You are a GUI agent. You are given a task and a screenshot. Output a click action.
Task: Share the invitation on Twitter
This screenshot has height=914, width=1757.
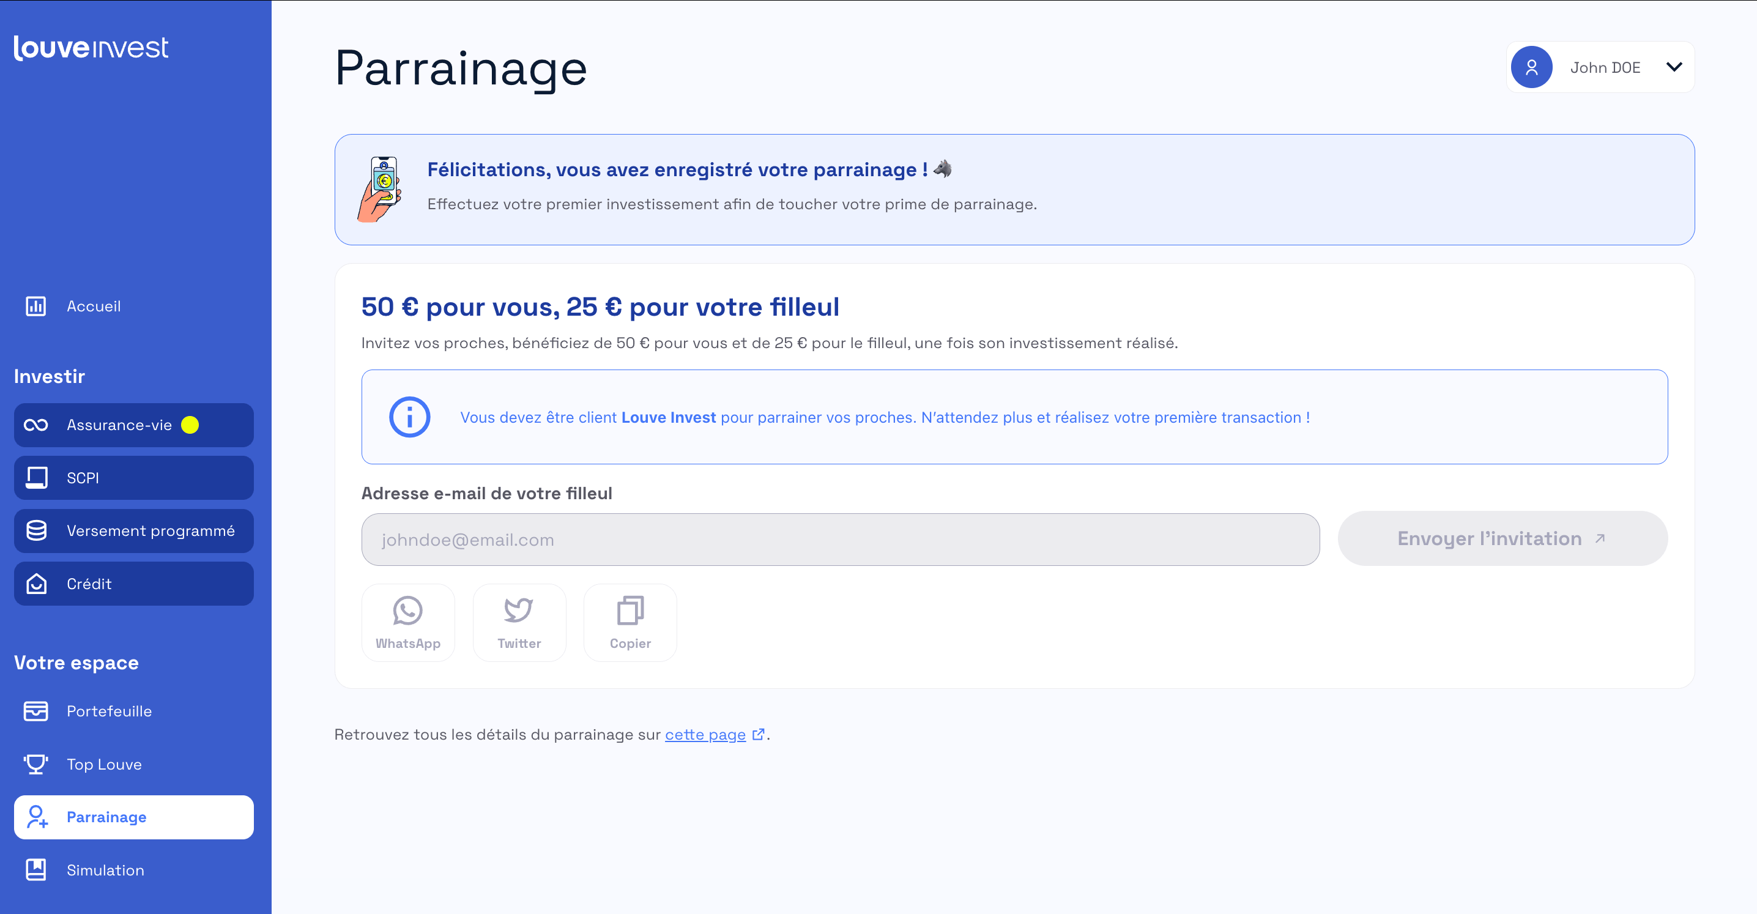[x=519, y=622]
